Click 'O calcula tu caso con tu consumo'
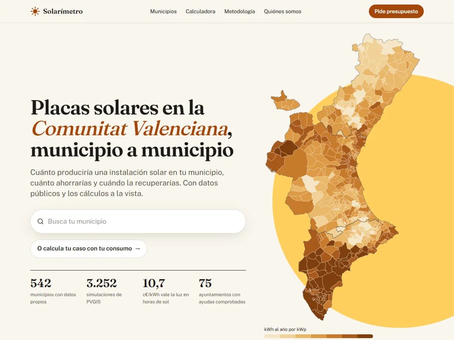 point(89,249)
